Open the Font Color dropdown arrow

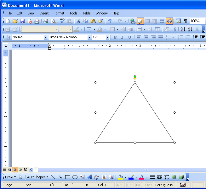[x=147, y=177]
